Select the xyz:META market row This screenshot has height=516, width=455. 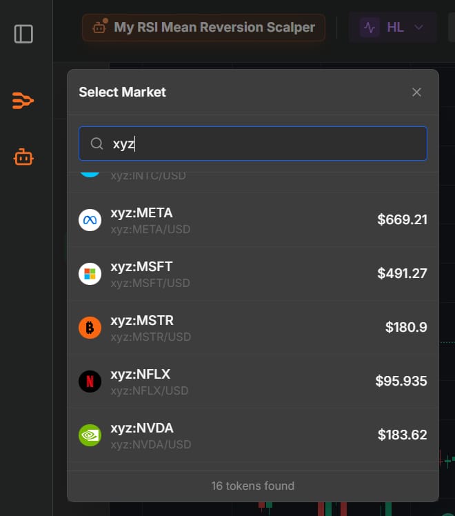pos(252,220)
